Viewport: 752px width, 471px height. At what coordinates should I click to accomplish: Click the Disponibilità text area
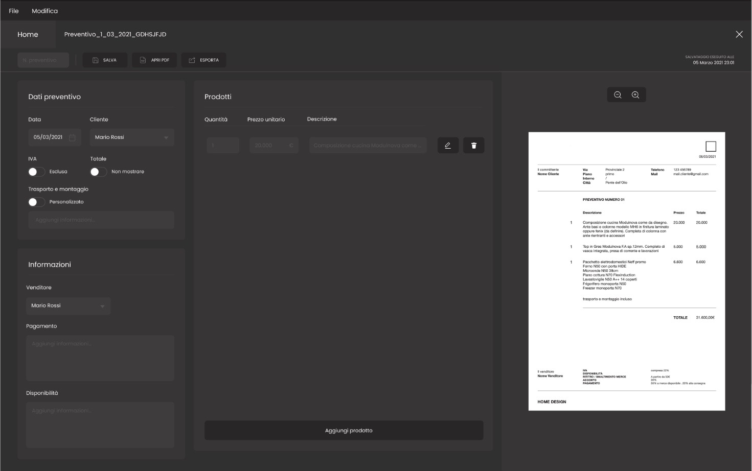pyautogui.click(x=100, y=425)
